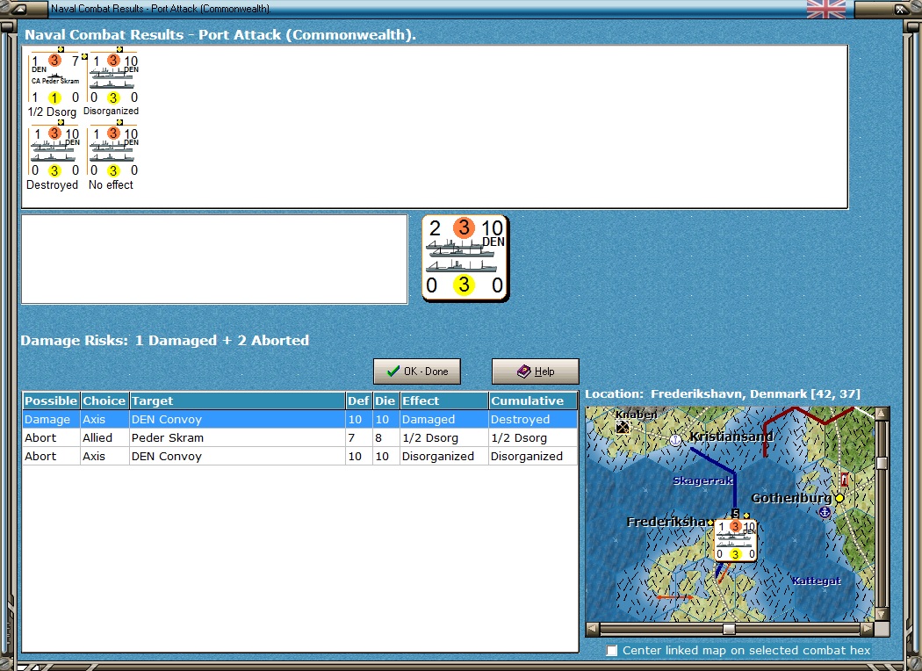Click the Skagerrak sea label
The width and height of the screenshot is (922, 671).
point(702,480)
